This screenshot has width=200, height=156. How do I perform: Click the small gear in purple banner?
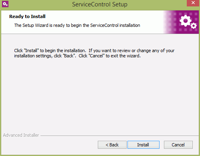[194, 26]
